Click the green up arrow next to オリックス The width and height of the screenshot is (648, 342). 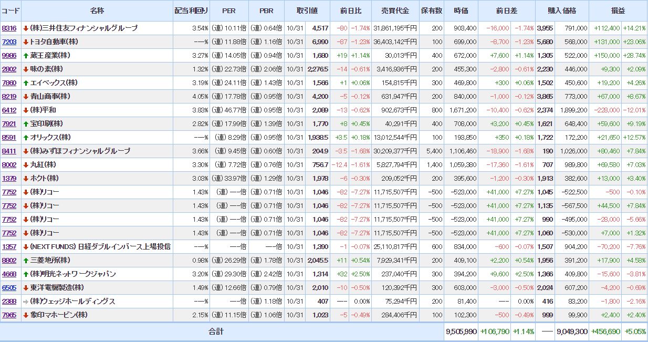tap(26, 138)
